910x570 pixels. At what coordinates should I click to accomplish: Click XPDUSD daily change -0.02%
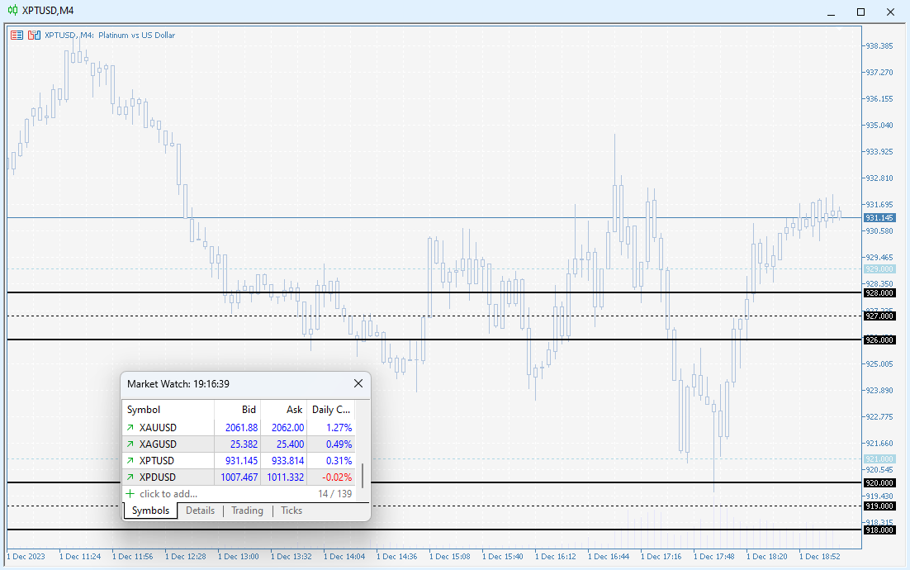tap(337, 477)
